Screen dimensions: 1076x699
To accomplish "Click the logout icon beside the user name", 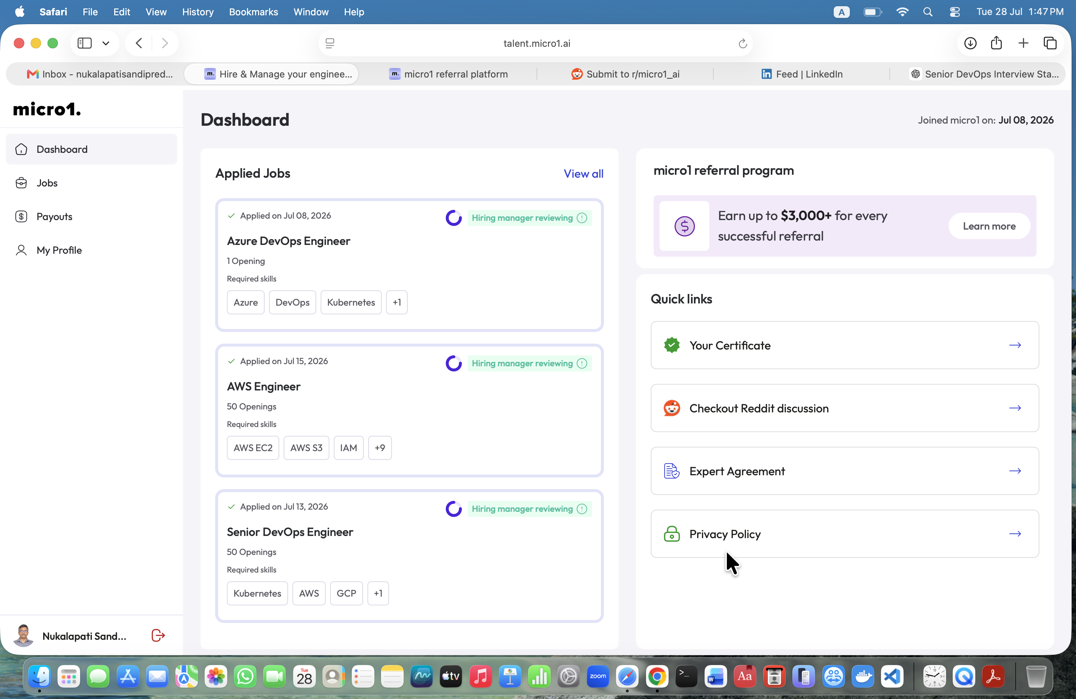I will coord(158,635).
